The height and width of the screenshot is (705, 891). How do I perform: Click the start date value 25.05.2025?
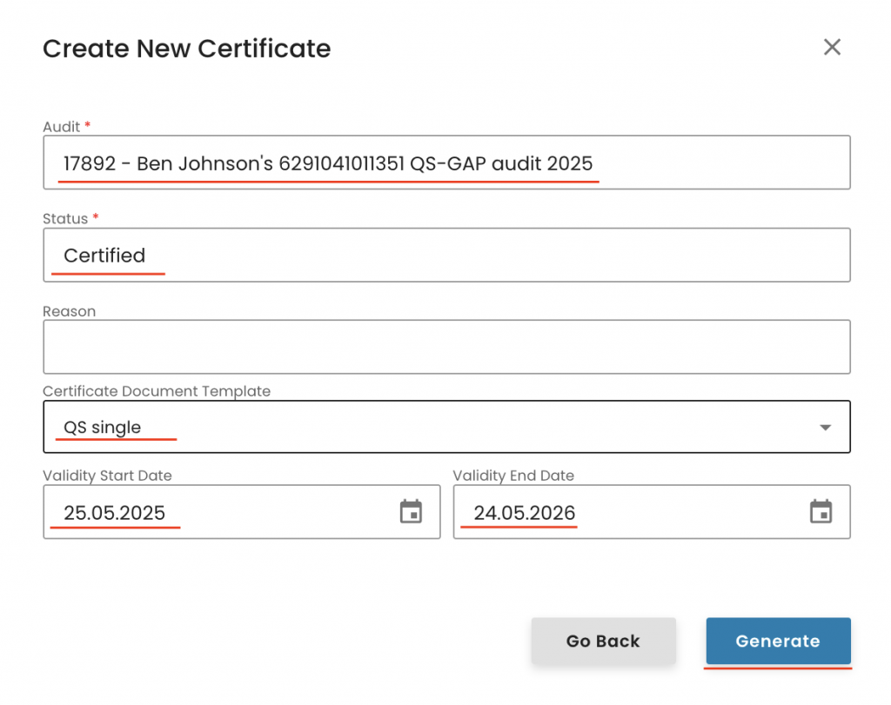coord(114,513)
